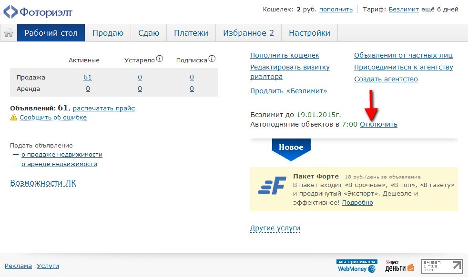
Task: Open the Продаю tab
Action: coord(108,33)
